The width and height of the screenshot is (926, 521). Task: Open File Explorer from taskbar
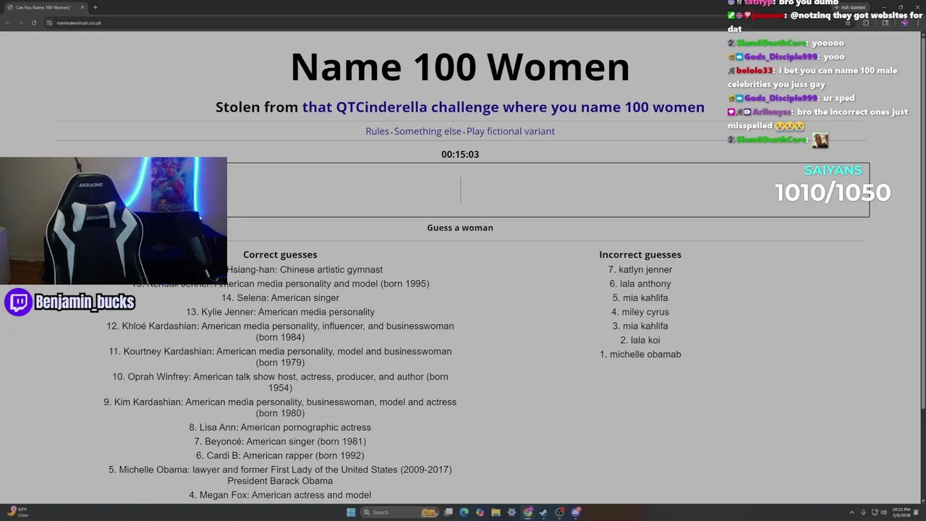point(496,512)
